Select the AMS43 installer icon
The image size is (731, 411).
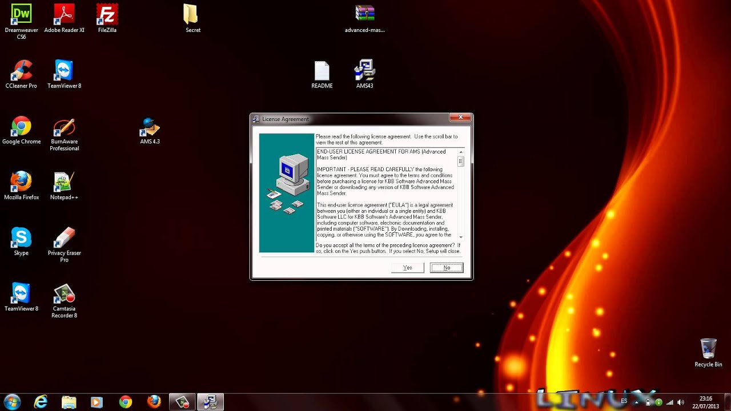click(x=364, y=74)
